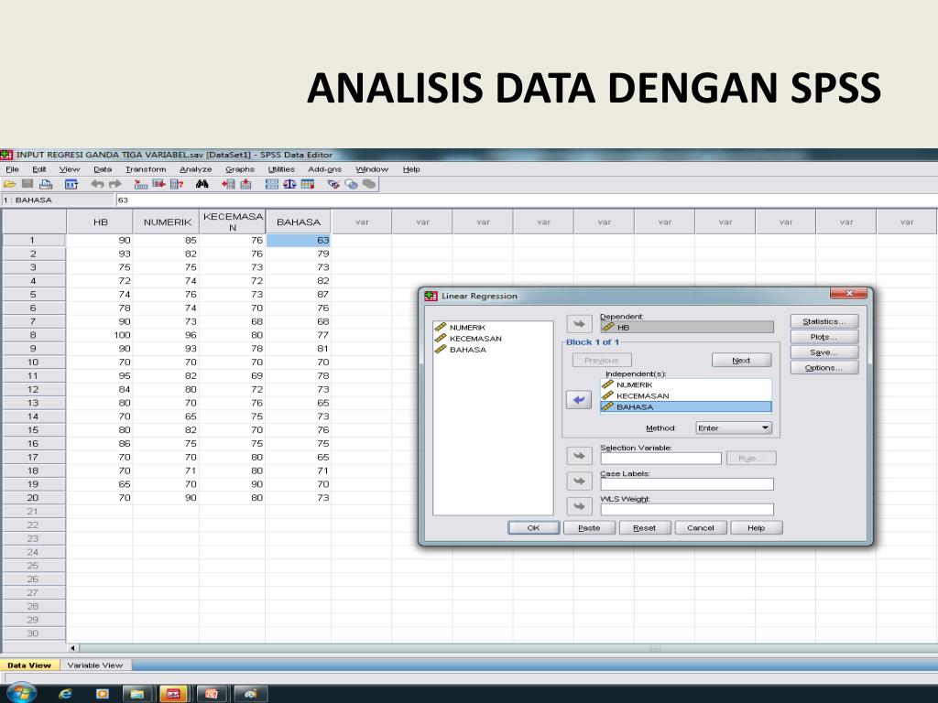This screenshot has width=938, height=703.
Task: Open the Analyze menu
Action: 196,169
